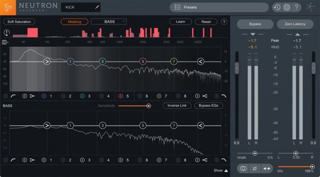Open the BASS masking source dropdown
The width and height of the screenshot is (320, 177).
[x=109, y=22]
